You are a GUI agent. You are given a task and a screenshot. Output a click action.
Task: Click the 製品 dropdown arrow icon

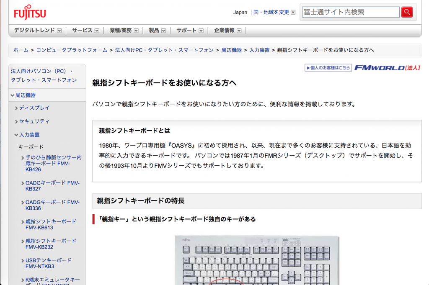coord(164,31)
